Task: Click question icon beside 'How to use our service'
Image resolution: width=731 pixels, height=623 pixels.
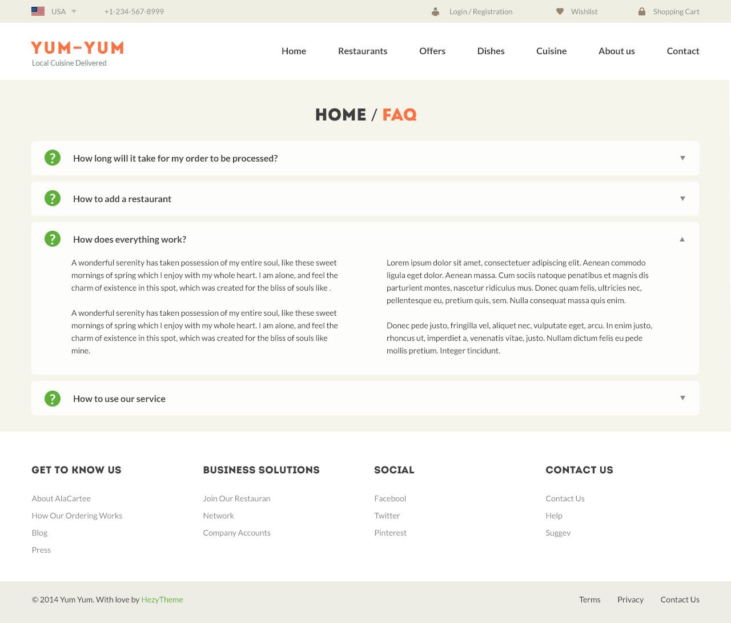Action: click(53, 399)
